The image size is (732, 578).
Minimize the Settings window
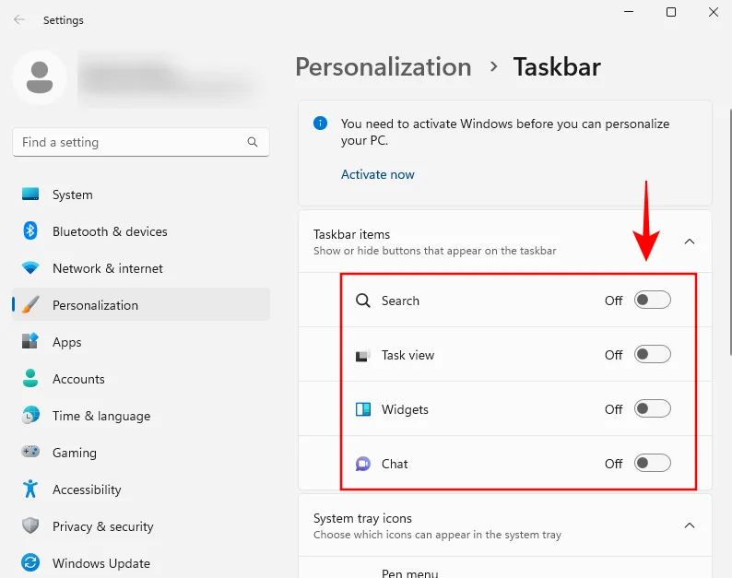[629, 12]
